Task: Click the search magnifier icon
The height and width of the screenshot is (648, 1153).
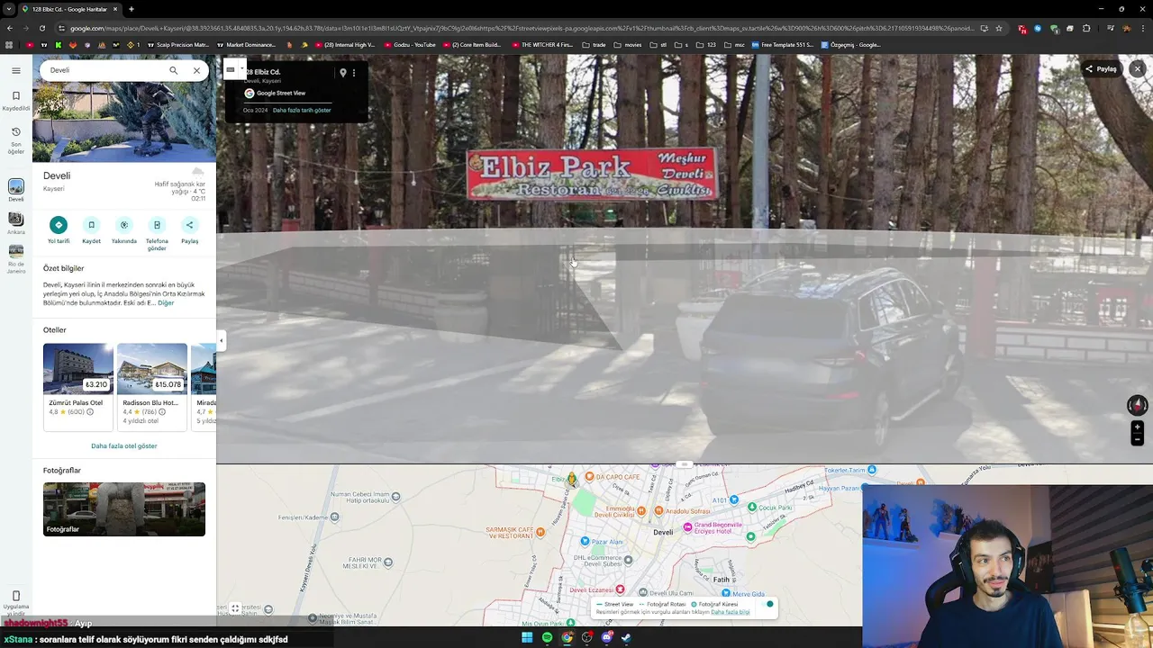Action: pyautogui.click(x=173, y=70)
